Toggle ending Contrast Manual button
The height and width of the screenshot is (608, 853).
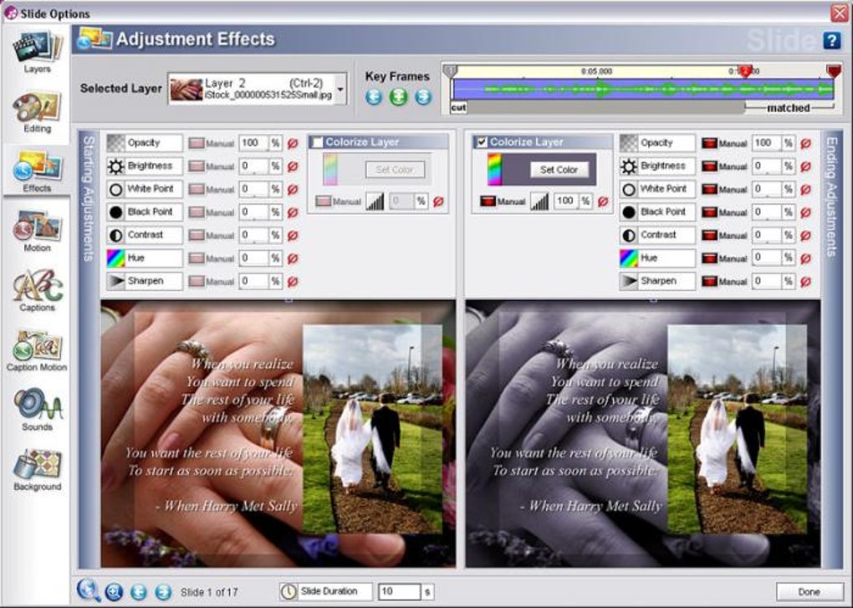click(724, 236)
